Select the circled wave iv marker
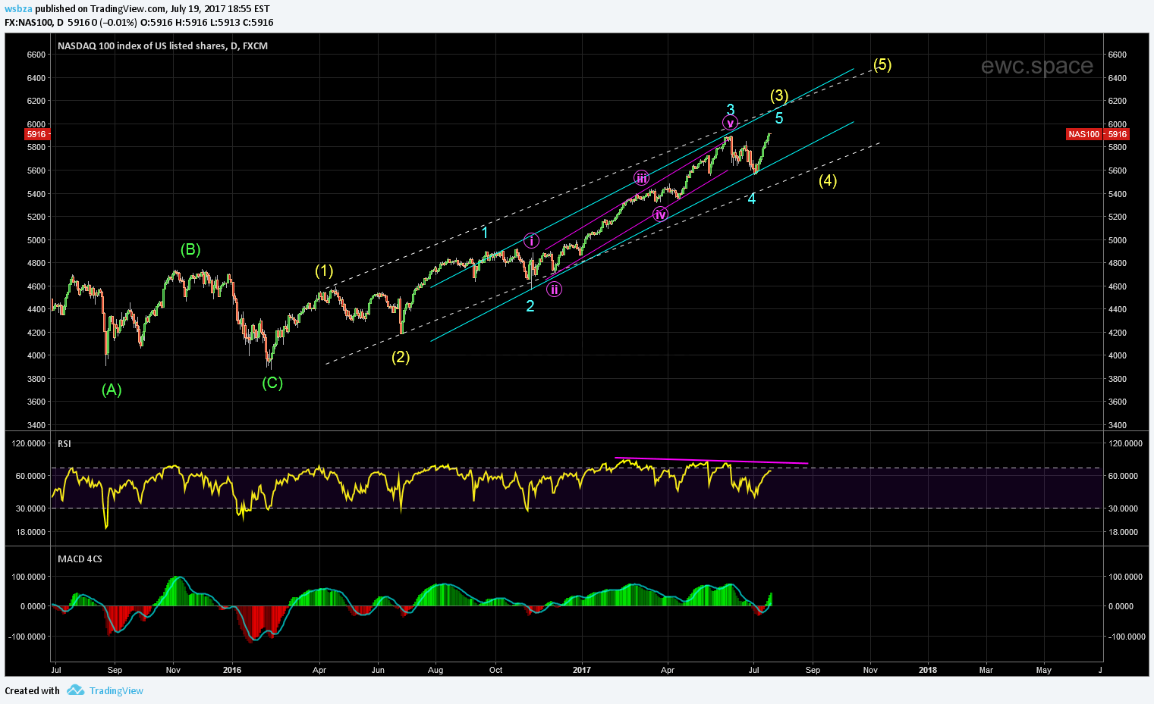This screenshot has height=704, width=1154. click(660, 214)
